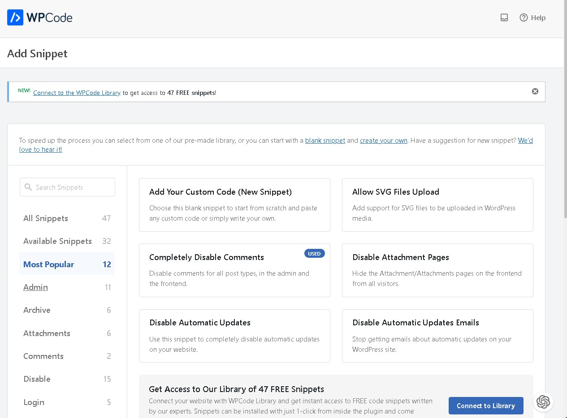Click the ChatGPT floating icon
The image size is (567, 418).
(x=543, y=401)
